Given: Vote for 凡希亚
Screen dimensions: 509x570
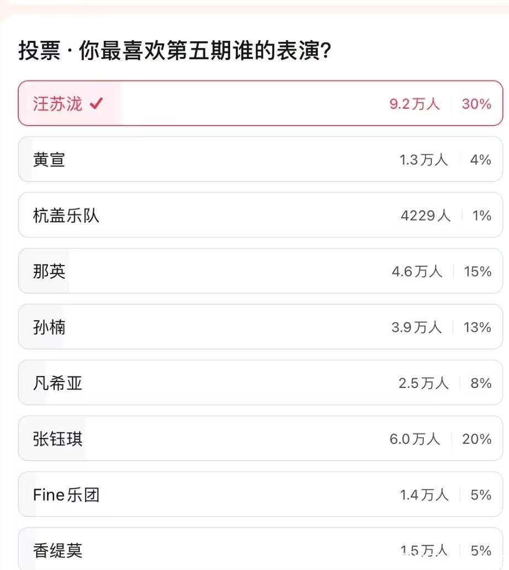Looking at the screenshot, I should [57, 383].
